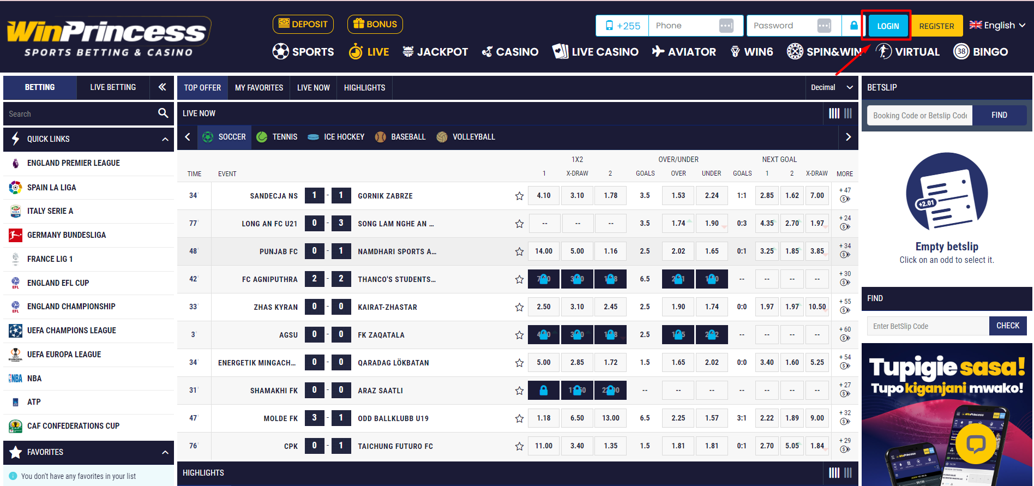Favorite the AGSU vs FK Zaqatala match
The height and width of the screenshot is (486, 1034).
519,335
